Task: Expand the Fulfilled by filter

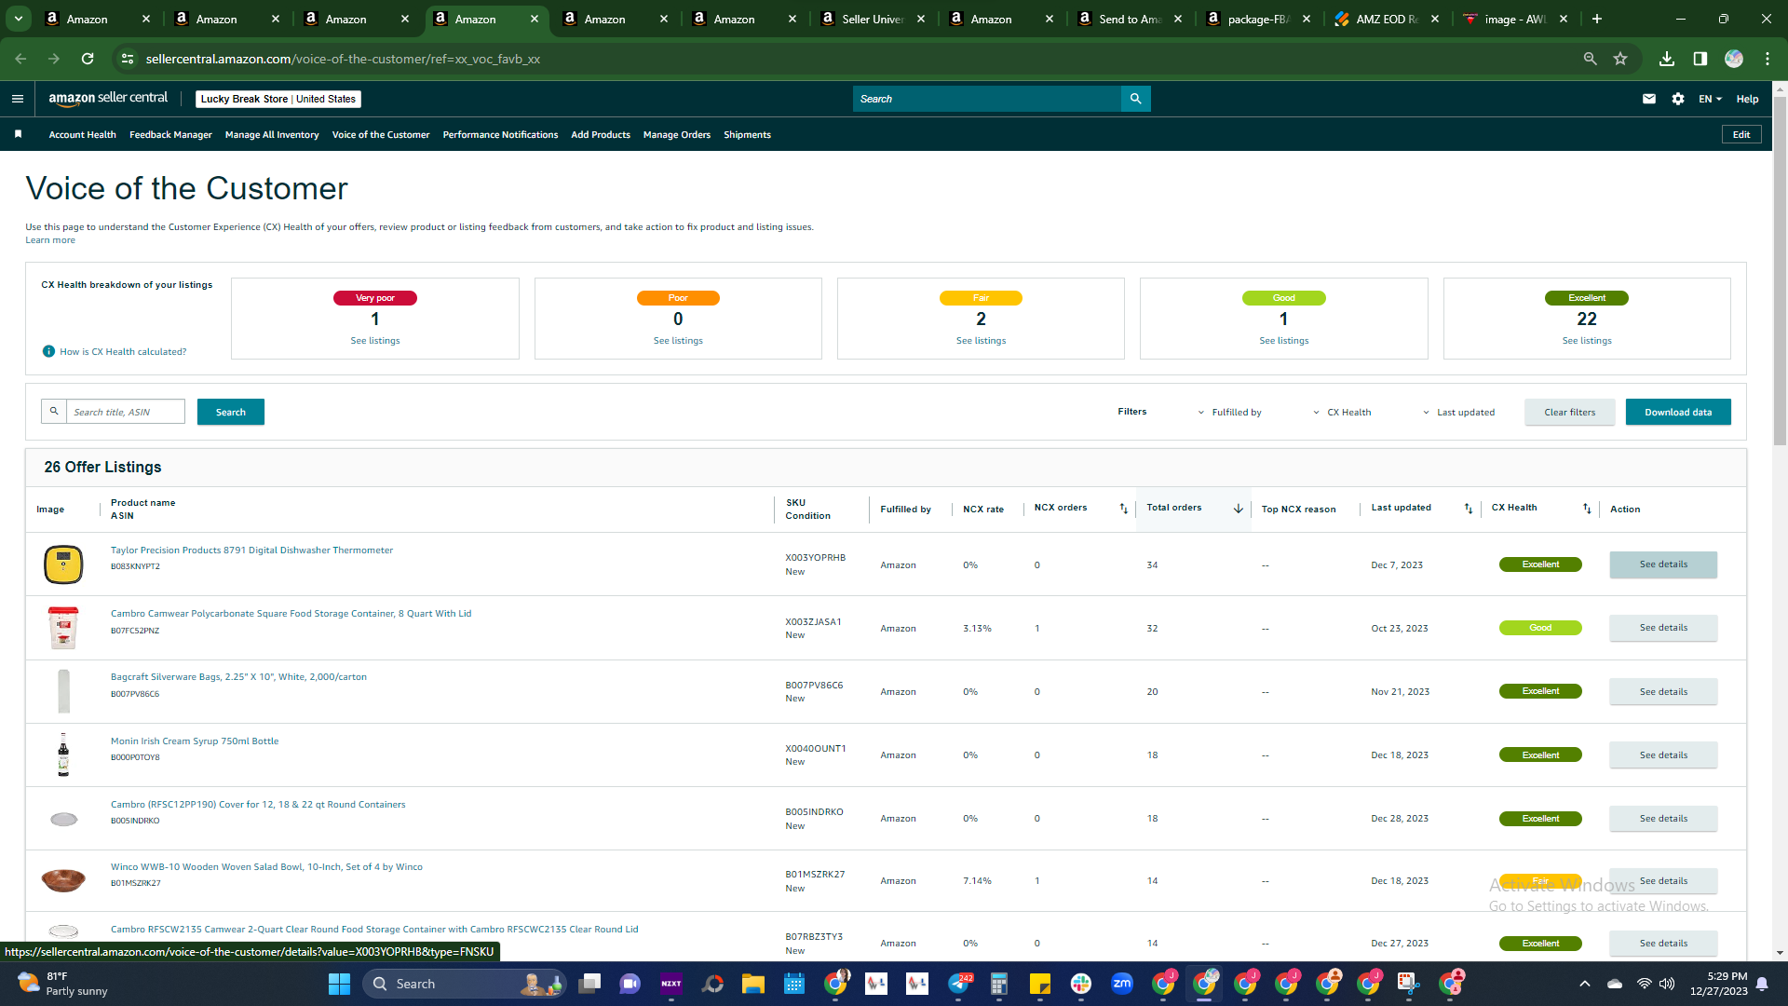Action: (x=1229, y=413)
